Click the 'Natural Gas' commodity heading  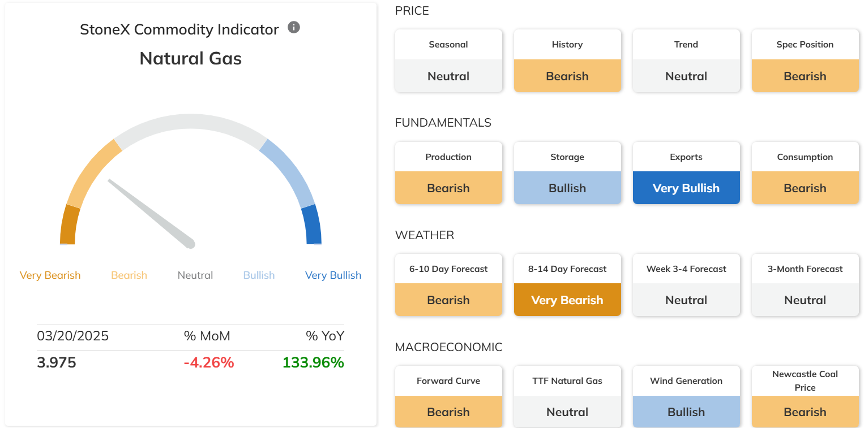click(x=191, y=58)
